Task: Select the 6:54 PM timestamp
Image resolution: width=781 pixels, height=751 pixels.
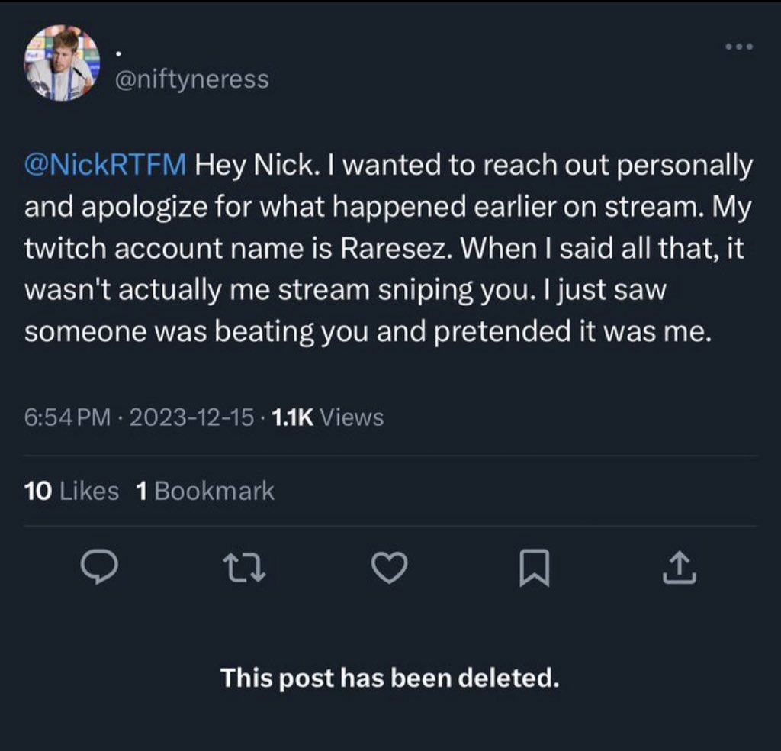Action: (68, 417)
